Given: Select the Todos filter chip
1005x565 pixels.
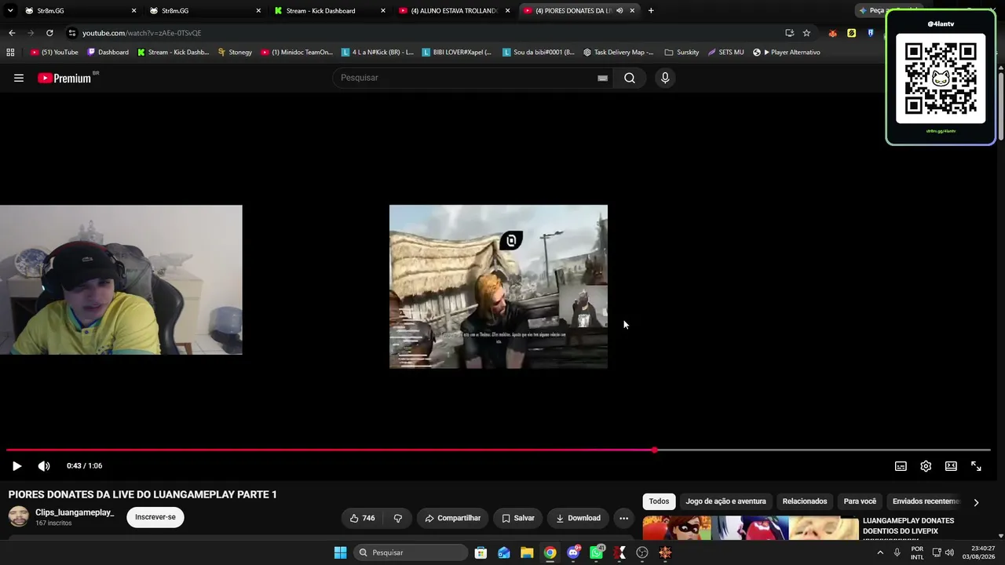Looking at the screenshot, I should point(660,501).
